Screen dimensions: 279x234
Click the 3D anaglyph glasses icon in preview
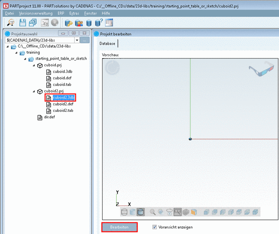click(x=261, y=69)
